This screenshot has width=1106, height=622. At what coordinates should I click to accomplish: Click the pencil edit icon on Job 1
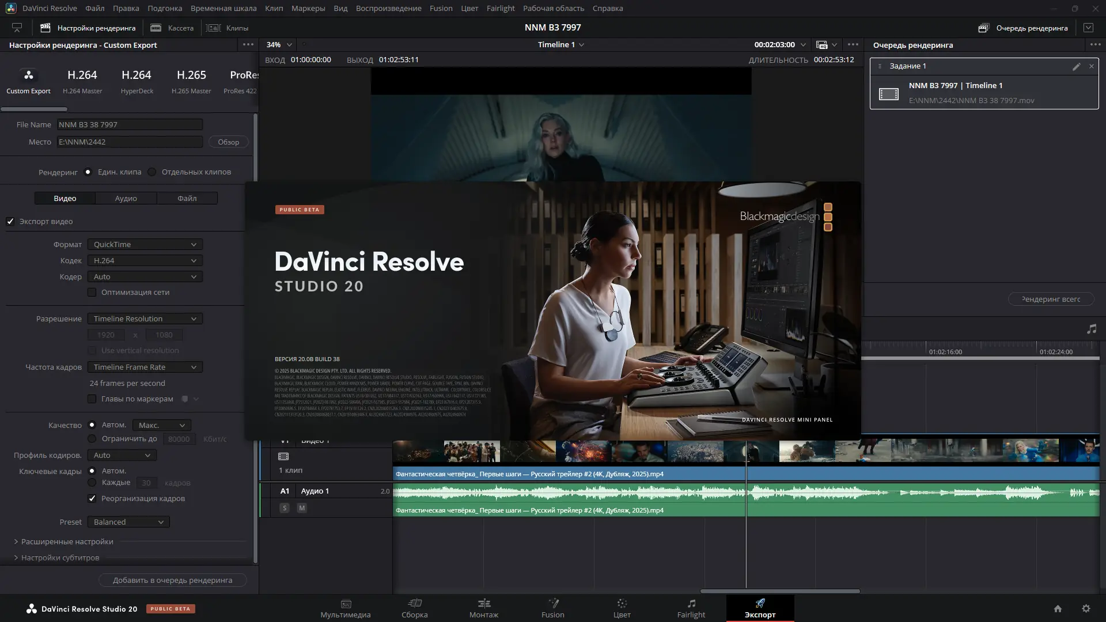coord(1076,66)
